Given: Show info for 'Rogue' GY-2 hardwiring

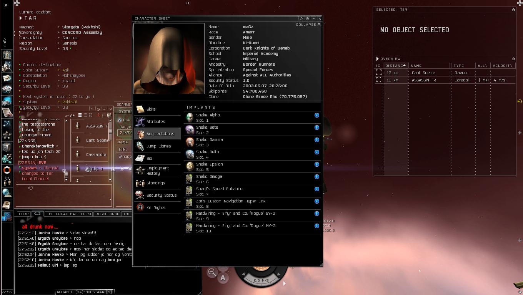Looking at the screenshot, I should [317, 214].
